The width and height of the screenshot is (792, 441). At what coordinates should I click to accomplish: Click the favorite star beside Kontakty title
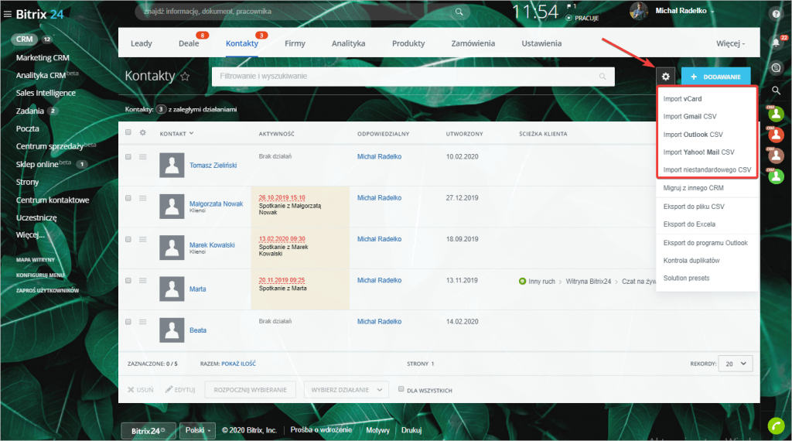click(x=185, y=77)
